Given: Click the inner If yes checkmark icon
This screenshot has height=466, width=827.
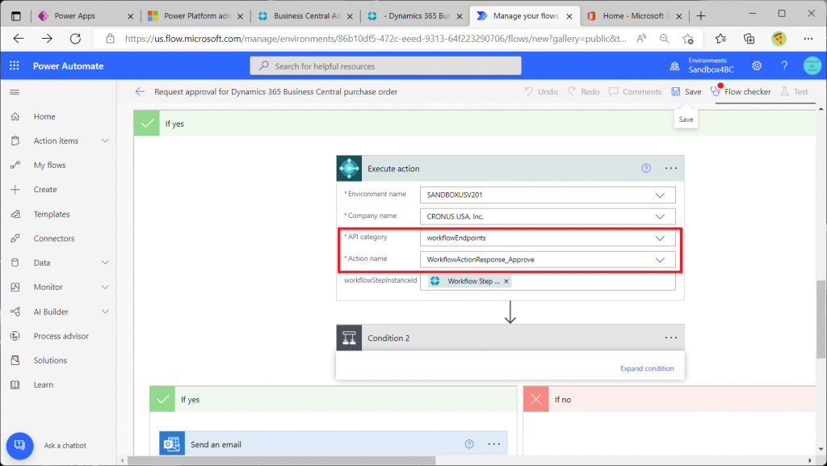Looking at the screenshot, I should (x=162, y=399).
